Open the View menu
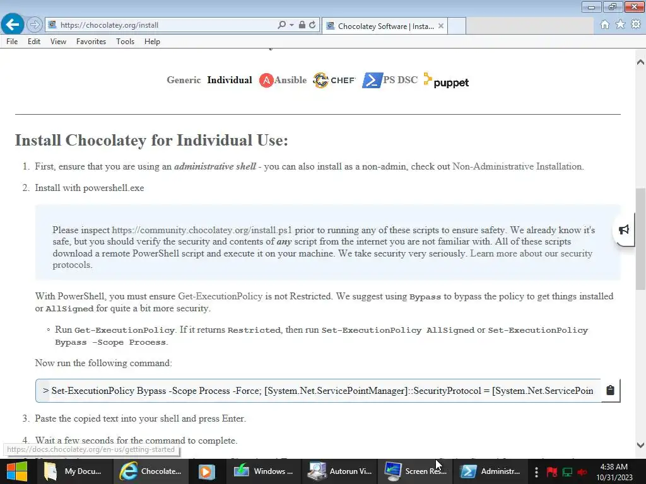This screenshot has width=646, height=484. 58,42
